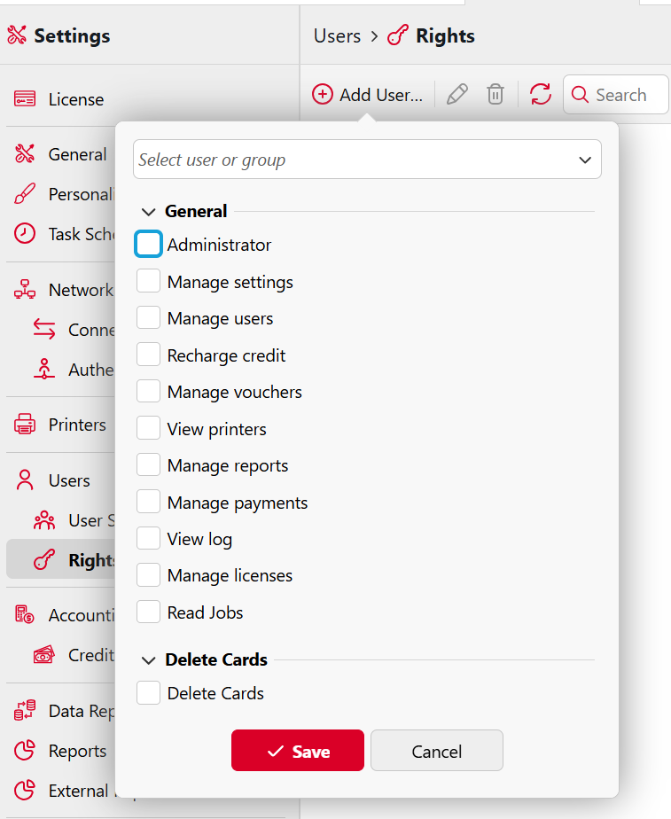This screenshot has width=671, height=819.
Task: Open Users in the settings sidebar
Action: [x=68, y=480]
